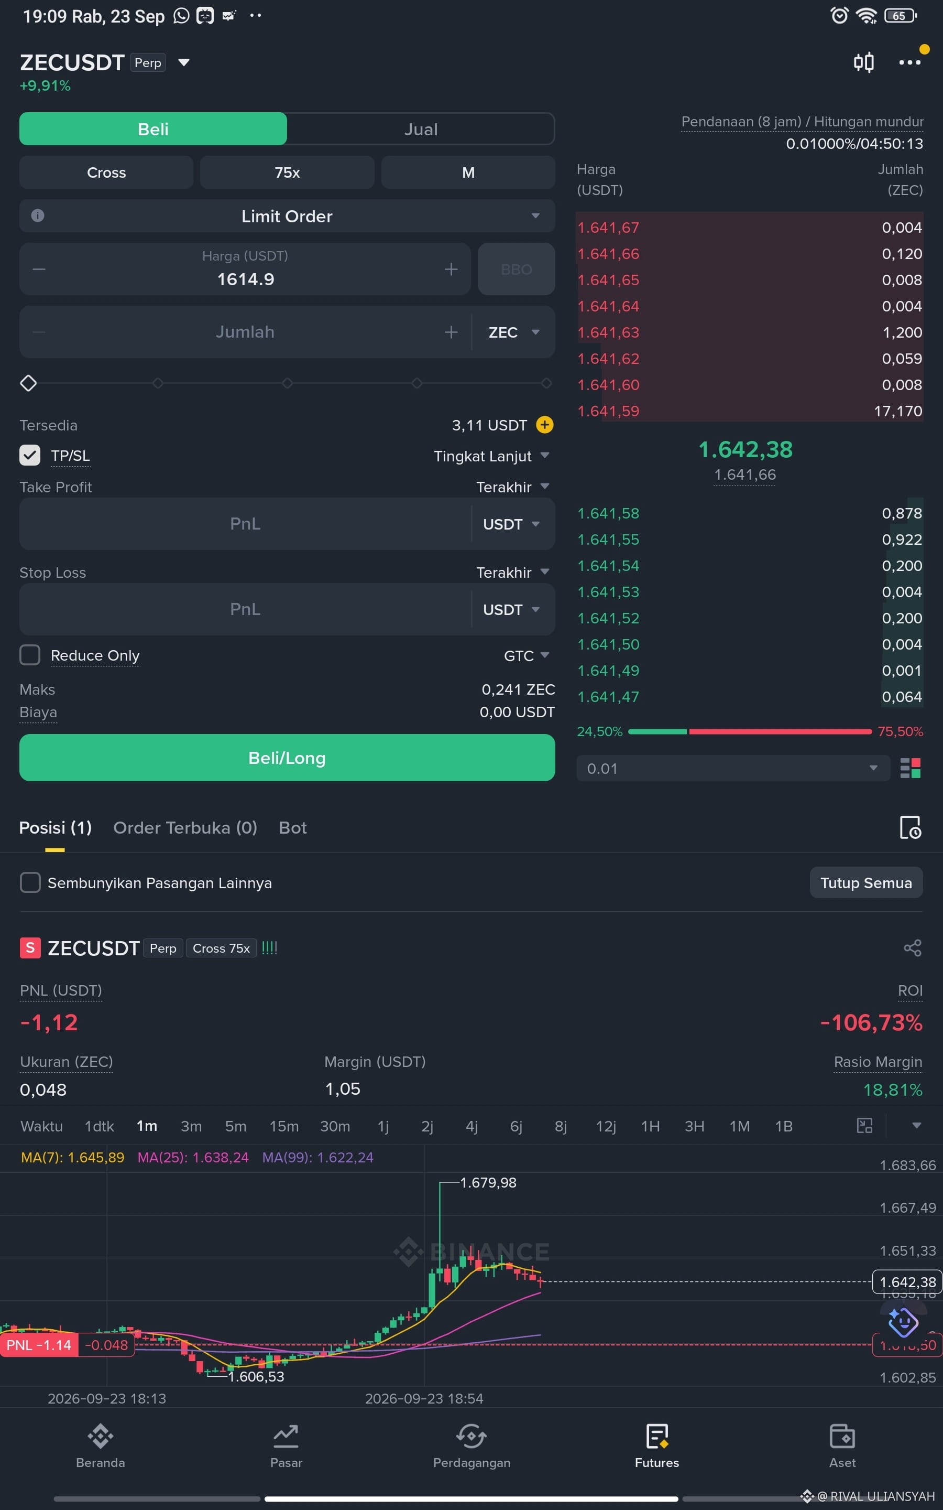Go to Aset wallet tab

(x=842, y=1446)
